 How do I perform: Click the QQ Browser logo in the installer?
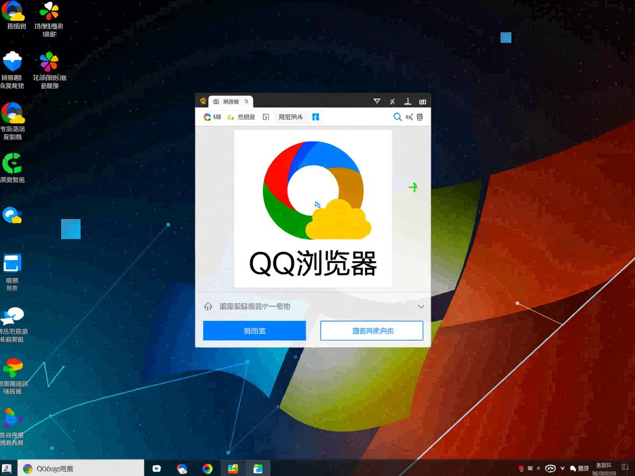312,190
